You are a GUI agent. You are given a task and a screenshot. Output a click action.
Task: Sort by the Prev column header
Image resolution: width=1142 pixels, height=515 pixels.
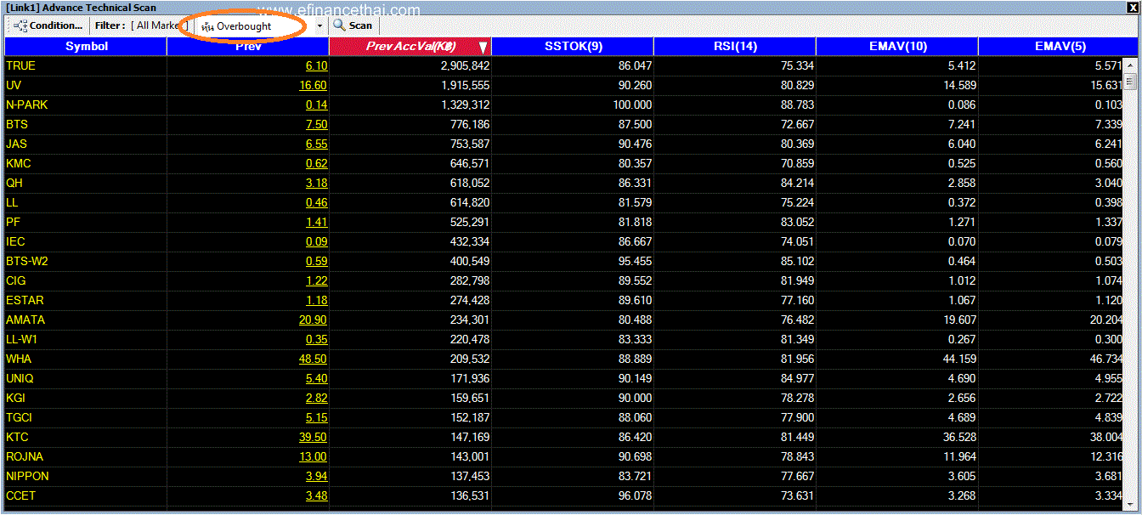click(248, 47)
